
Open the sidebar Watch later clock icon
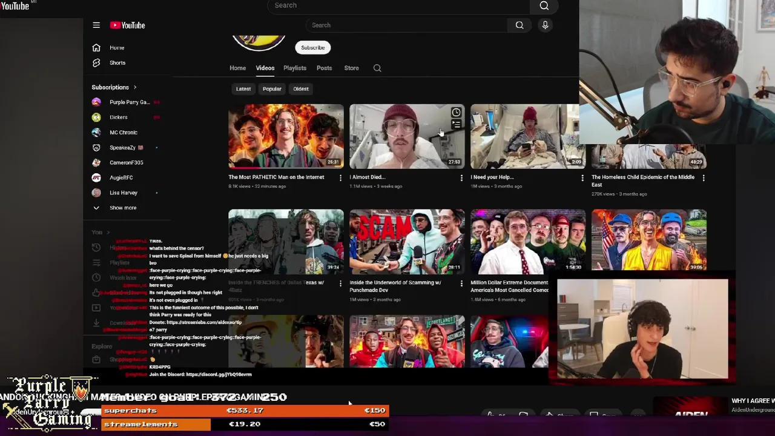click(x=96, y=277)
